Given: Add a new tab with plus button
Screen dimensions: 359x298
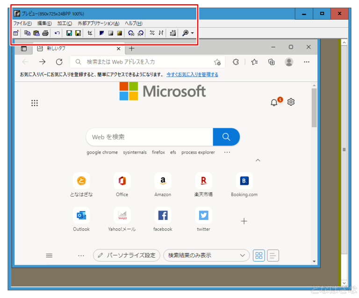Looking at the screenshot, I should tap(132, 49).
